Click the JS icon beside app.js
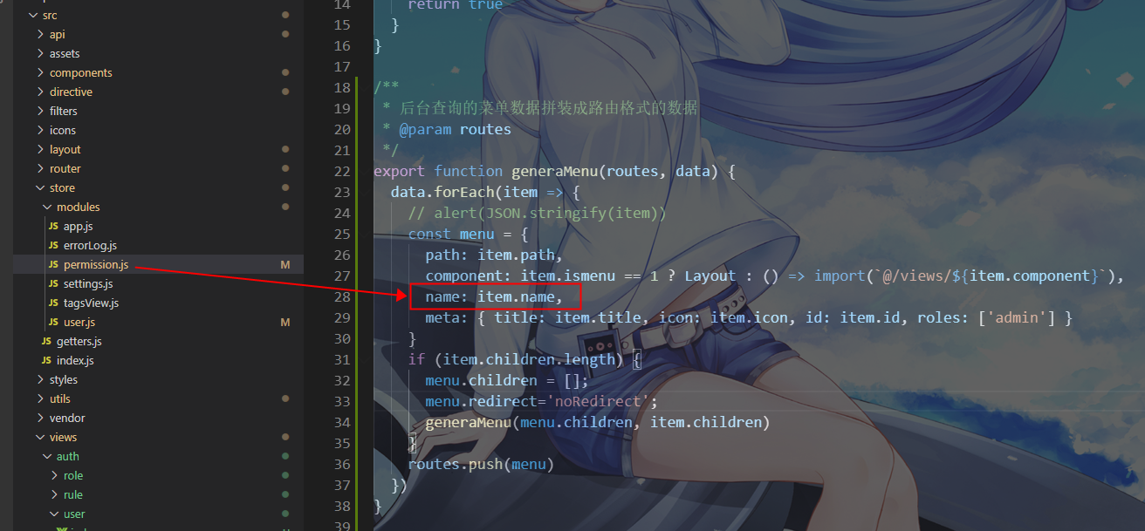This screenshot has width=1145, height=531. click(54, 226)
